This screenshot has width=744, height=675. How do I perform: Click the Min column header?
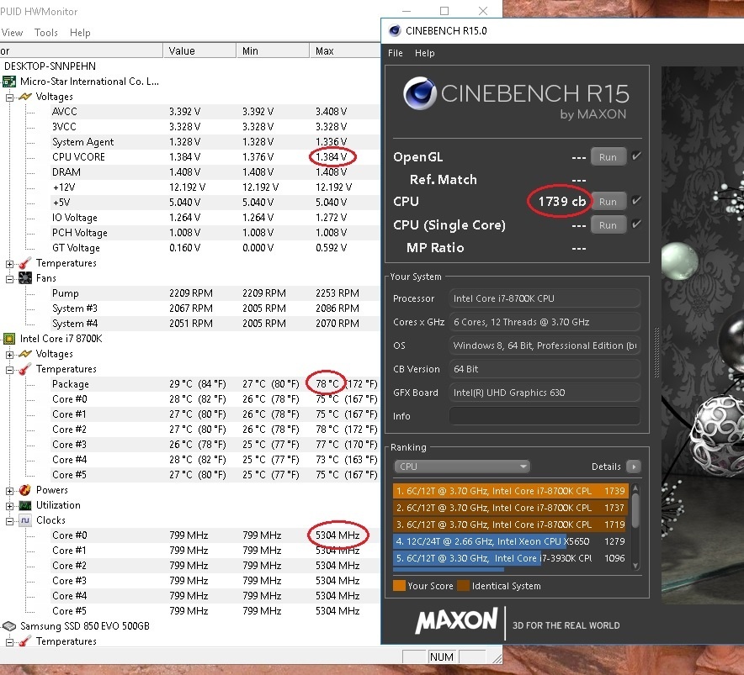(x=273, y=50)
